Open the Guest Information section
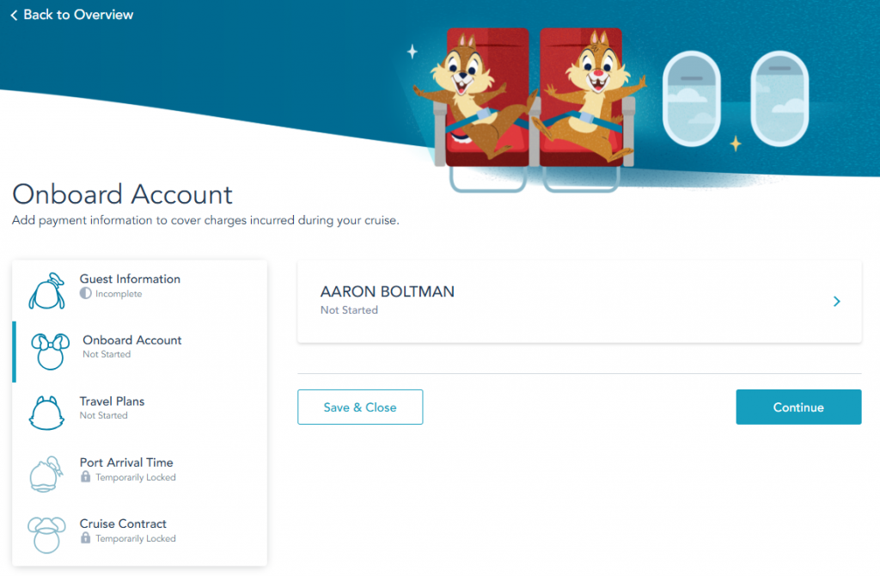This screenshot has width=880, height=576. click(130, 279)
